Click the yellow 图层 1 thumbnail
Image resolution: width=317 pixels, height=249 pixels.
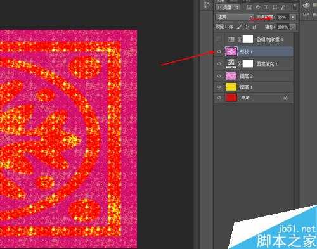231,87
